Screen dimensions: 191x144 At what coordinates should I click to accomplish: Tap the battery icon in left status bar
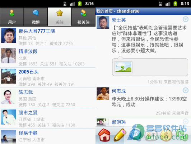(x=80, y=4)
